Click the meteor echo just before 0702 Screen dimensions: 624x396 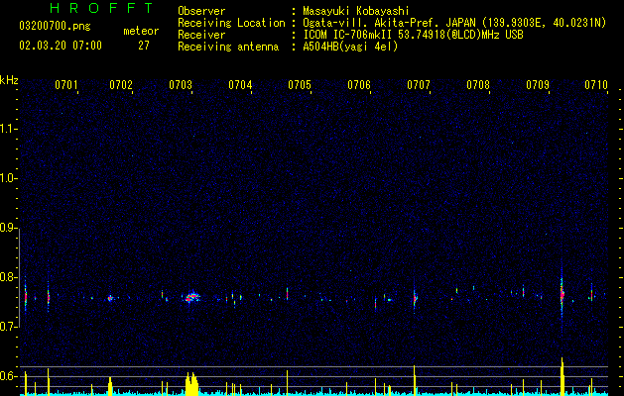(111, 298)
